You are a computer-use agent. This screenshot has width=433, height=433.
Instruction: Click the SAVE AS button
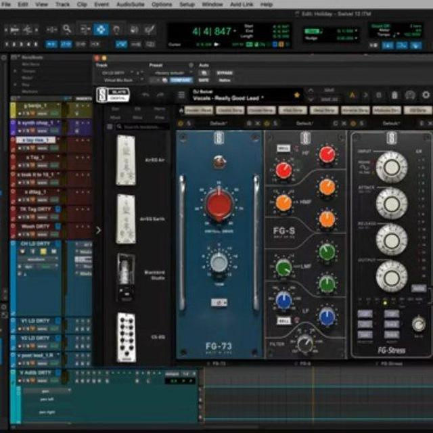[x=329, y=99]
